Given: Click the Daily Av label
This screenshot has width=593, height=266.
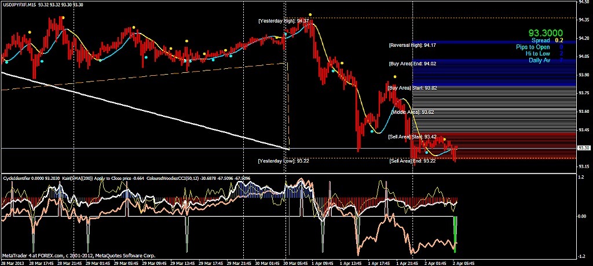Looking at the screenshot, I should coord(539,61).
